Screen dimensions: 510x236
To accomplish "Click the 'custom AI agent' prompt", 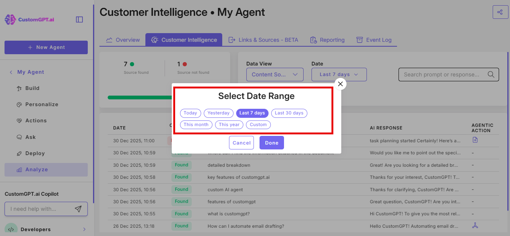I will [225, 190].
